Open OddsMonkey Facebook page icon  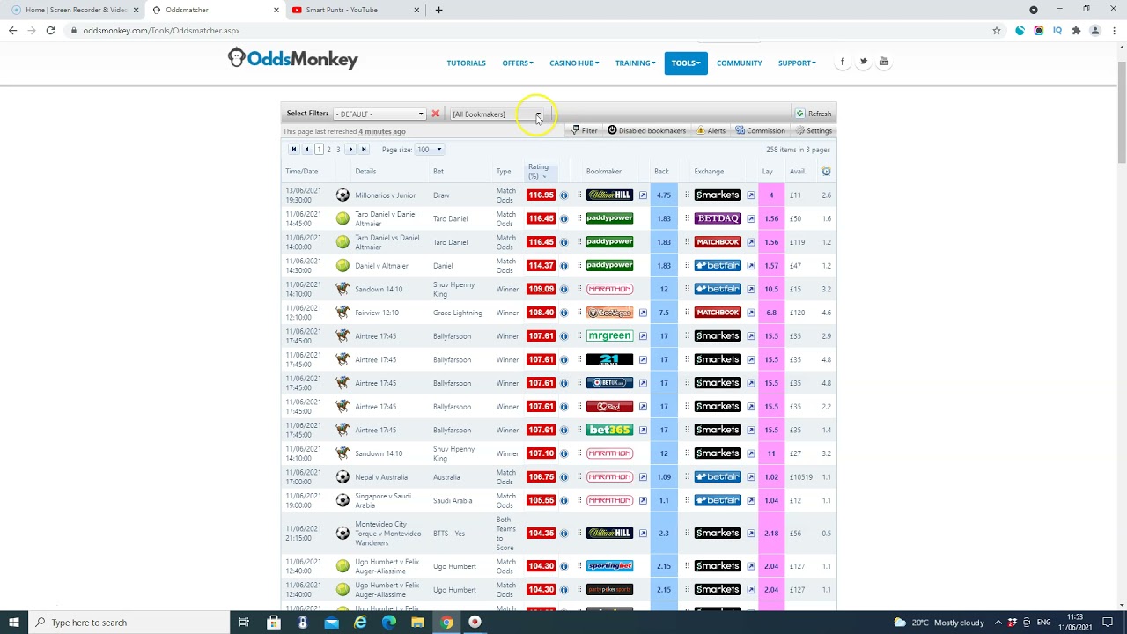tap(843, 62)
